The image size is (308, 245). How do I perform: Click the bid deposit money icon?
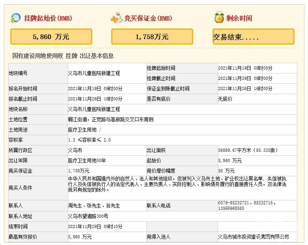click(x=116, y=18)
